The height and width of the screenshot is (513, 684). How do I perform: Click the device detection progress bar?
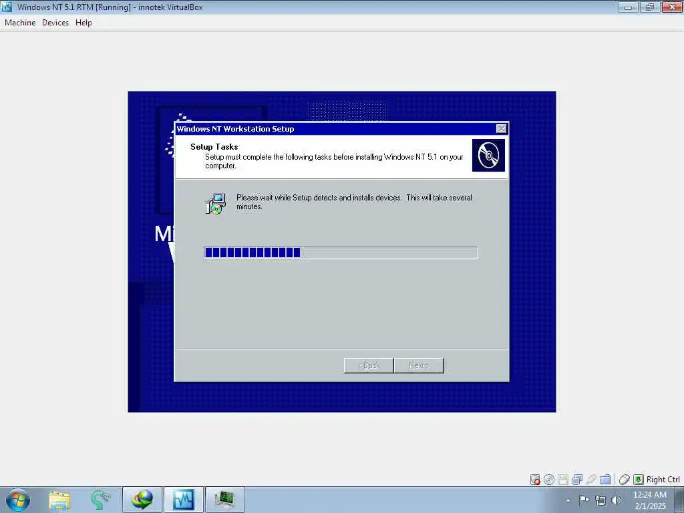(341, 252)
